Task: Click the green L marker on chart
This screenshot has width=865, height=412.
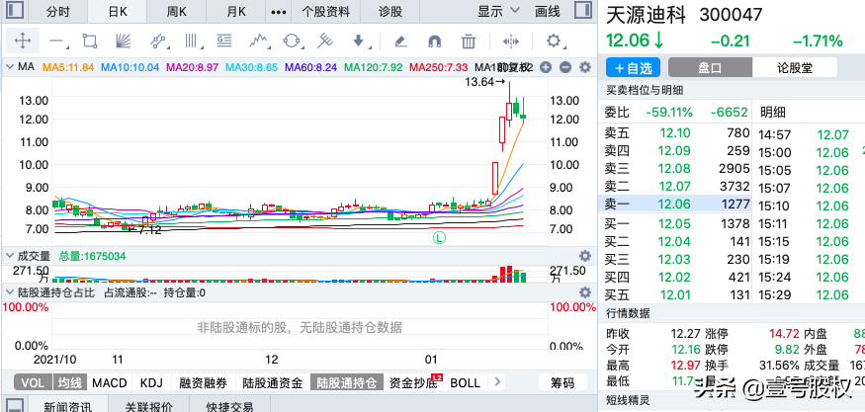Action: [x=439, y=238]
